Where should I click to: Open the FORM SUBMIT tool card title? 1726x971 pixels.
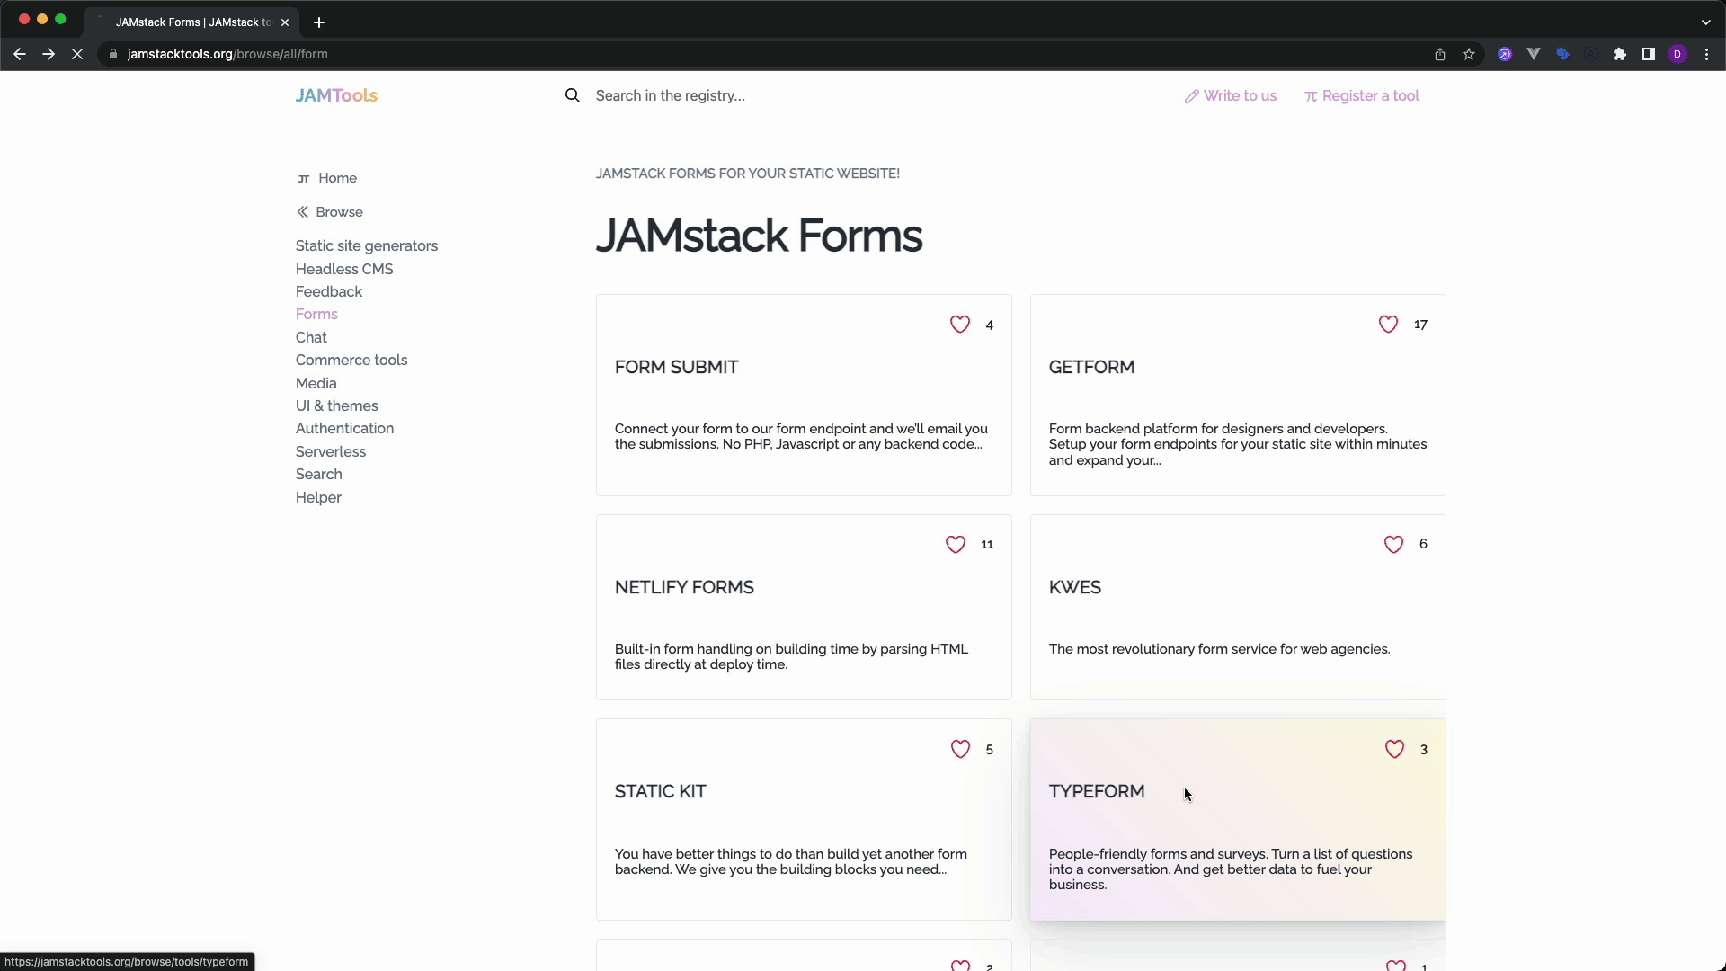[x=676, y=367]
